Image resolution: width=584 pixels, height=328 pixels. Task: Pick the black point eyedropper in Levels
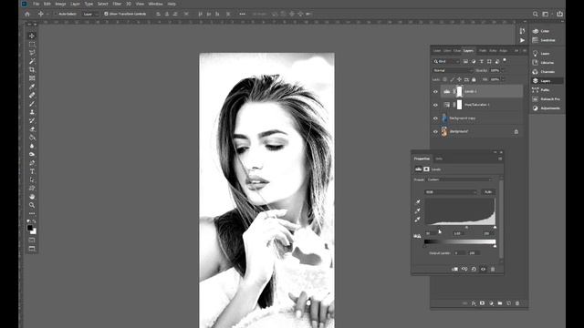point(418,202)
